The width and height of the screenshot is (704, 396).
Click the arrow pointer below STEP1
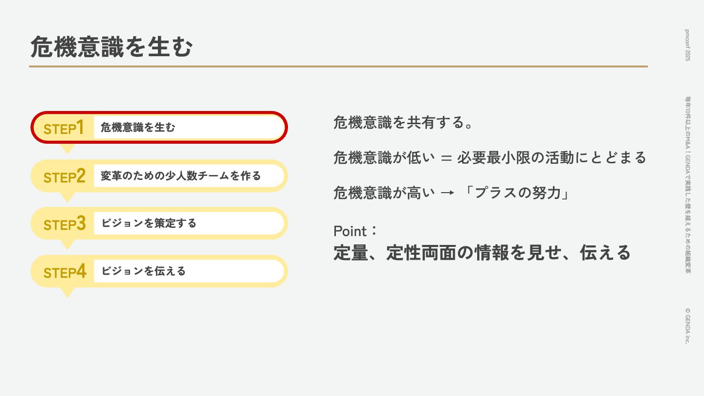(x=67, y=149)
